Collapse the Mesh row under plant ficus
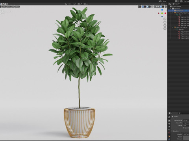Image resolution: width=189 pixels, height=141 pixels. (x=175, y=15)
